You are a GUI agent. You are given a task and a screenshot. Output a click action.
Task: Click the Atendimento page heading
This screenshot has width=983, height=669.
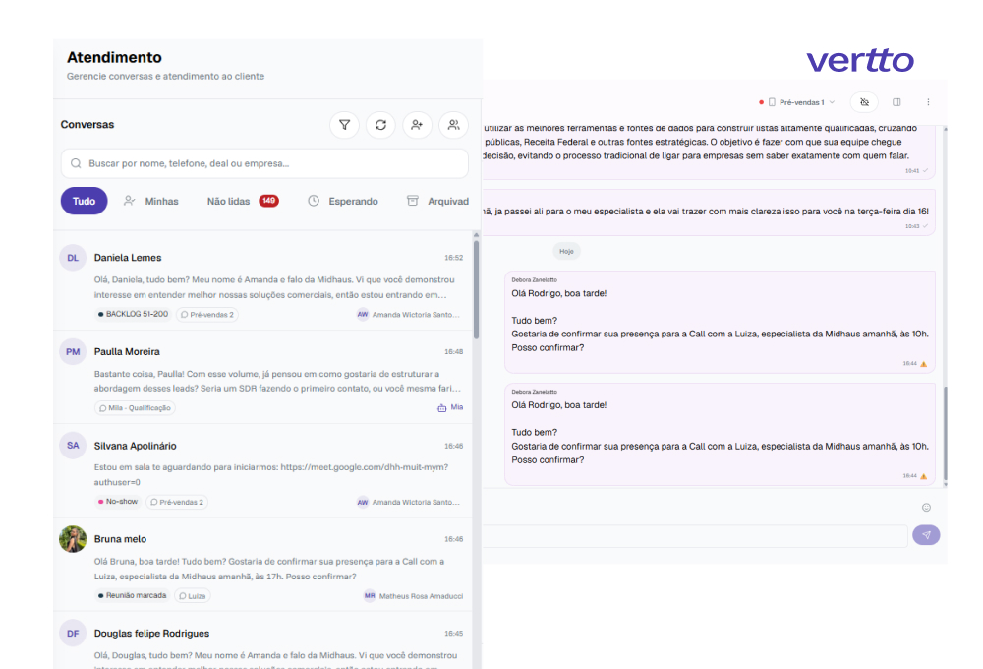[114, 58]
